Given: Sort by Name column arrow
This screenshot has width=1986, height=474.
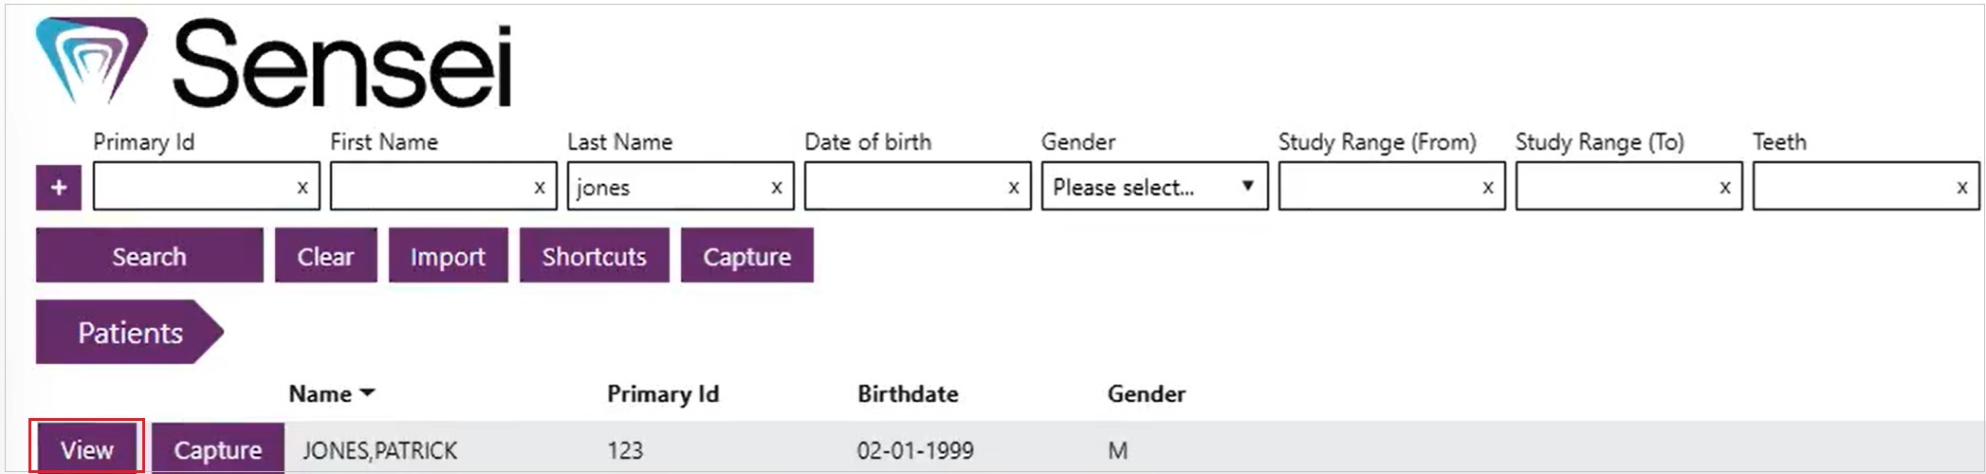Looking at the screenshot, I should (x=368, y=393).
